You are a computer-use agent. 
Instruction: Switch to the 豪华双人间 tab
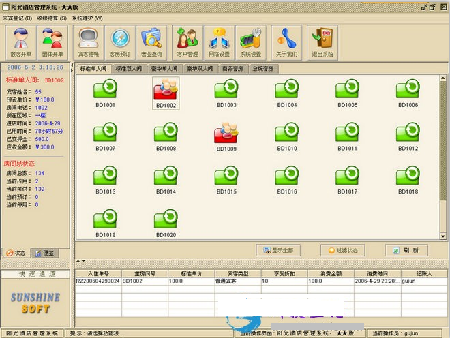pos(200,69)
